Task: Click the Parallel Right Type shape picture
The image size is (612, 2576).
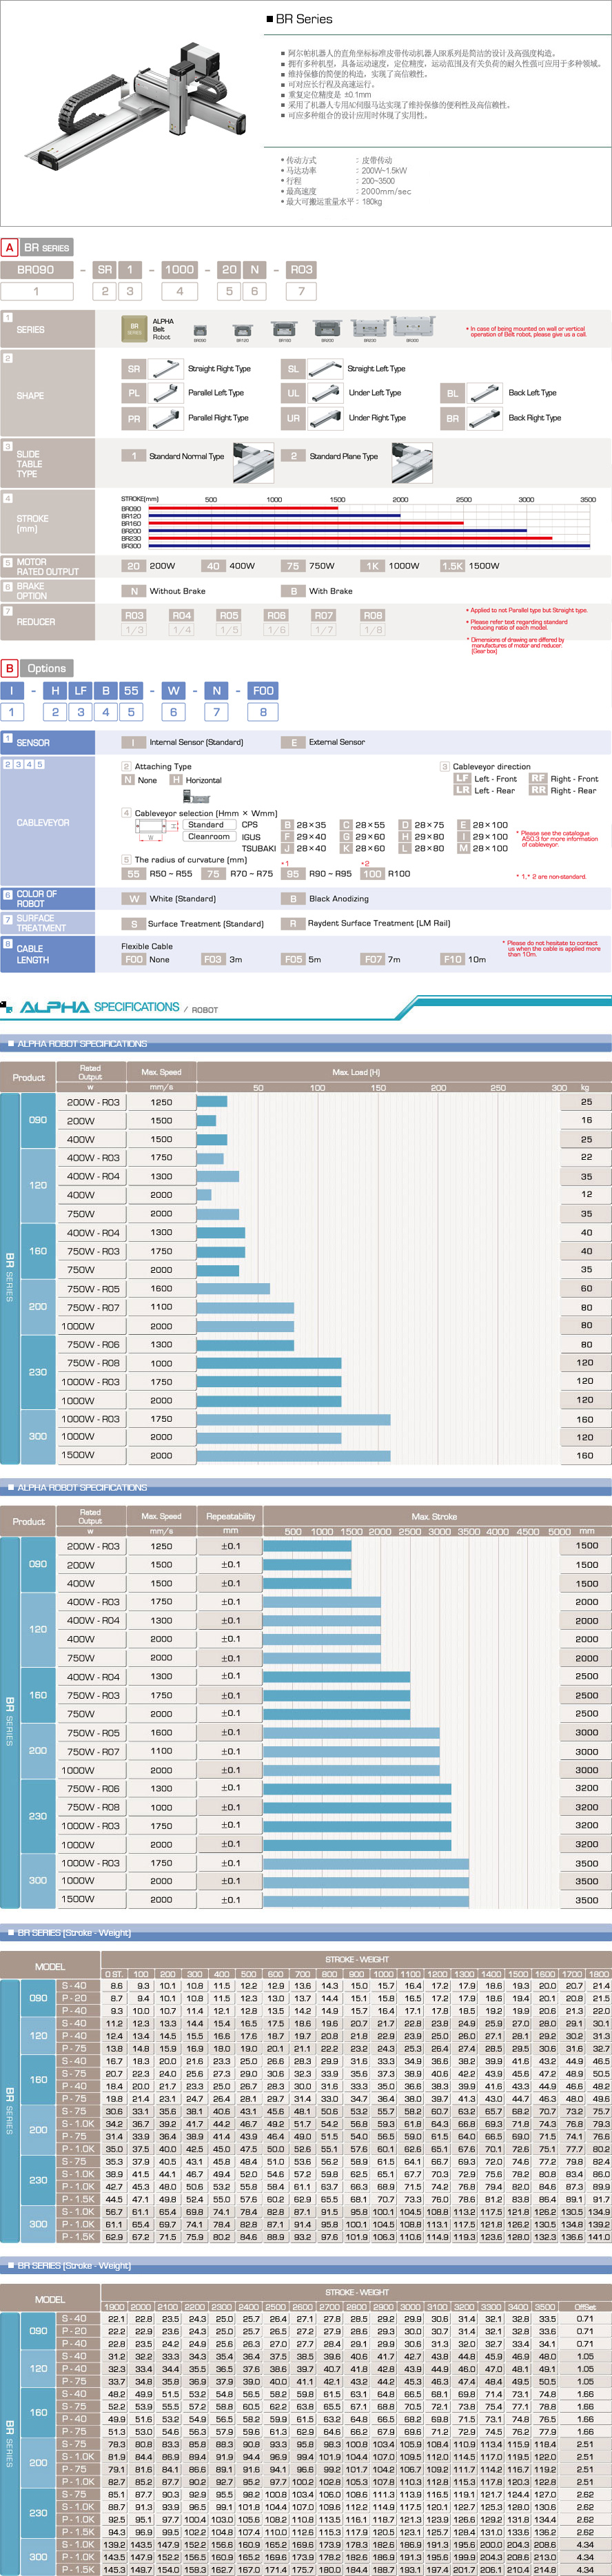Action: 166,418
